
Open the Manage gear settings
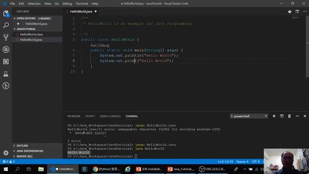(x=6, y=153)
